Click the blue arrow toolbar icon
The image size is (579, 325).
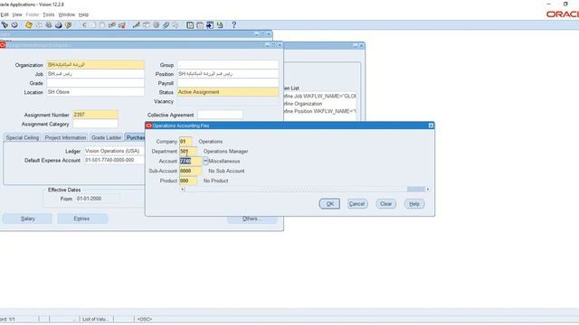coord(210,25)
